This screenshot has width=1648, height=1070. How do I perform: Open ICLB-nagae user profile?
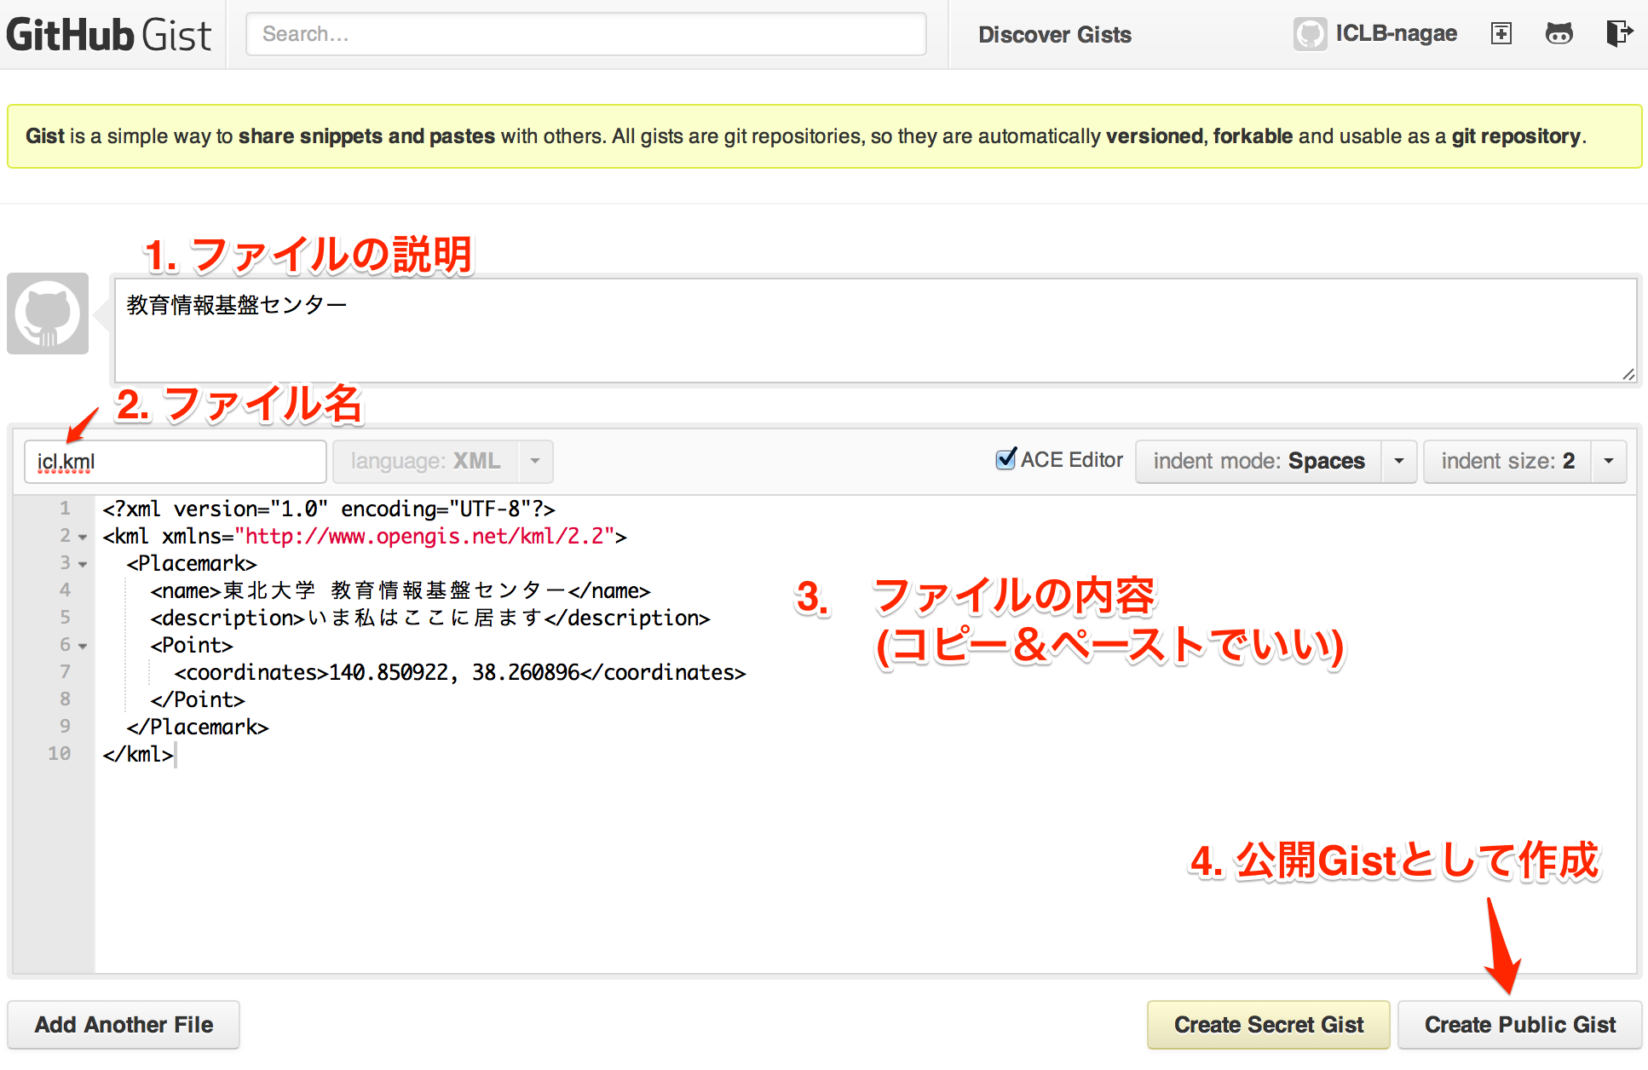1396,33
